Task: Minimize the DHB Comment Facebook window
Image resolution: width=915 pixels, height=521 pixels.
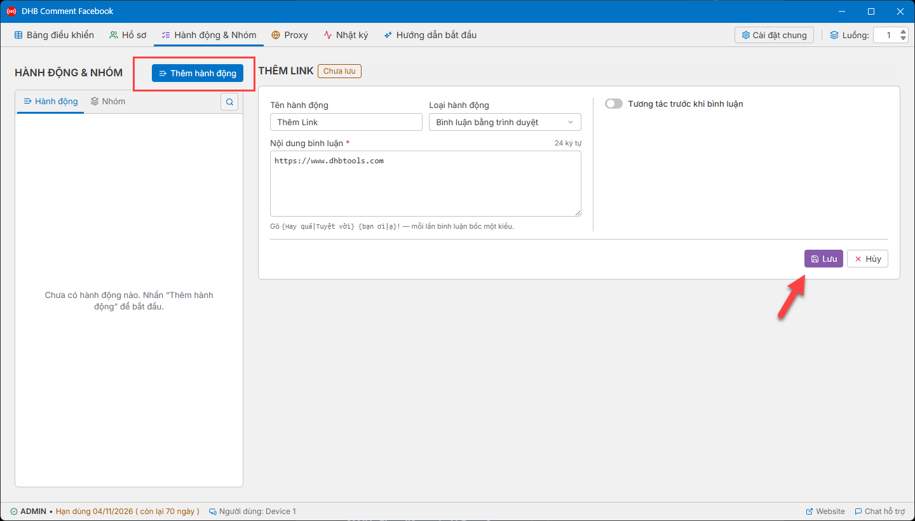Action: tap(842, 11)
